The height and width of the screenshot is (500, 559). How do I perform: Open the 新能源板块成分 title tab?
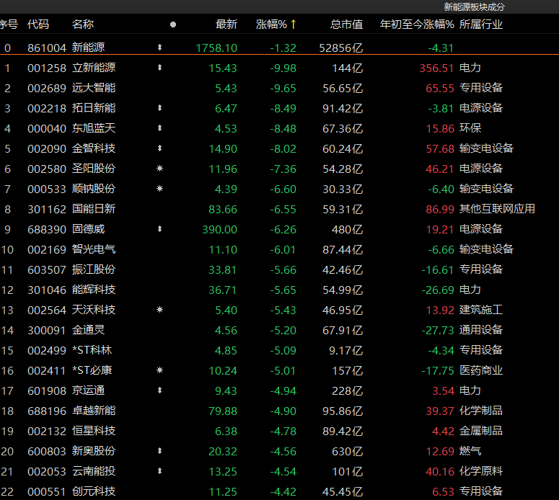click(474, 6)
